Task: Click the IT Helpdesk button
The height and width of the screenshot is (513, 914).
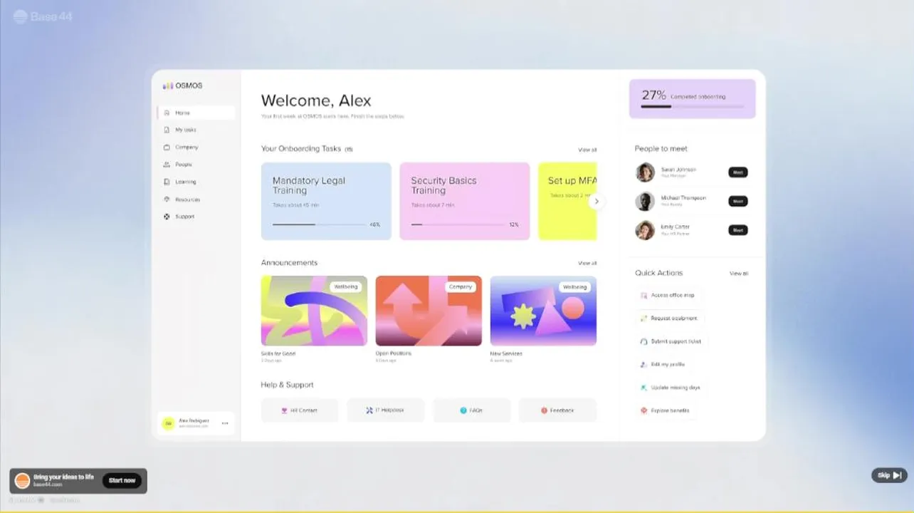Action: pos(386,410)
